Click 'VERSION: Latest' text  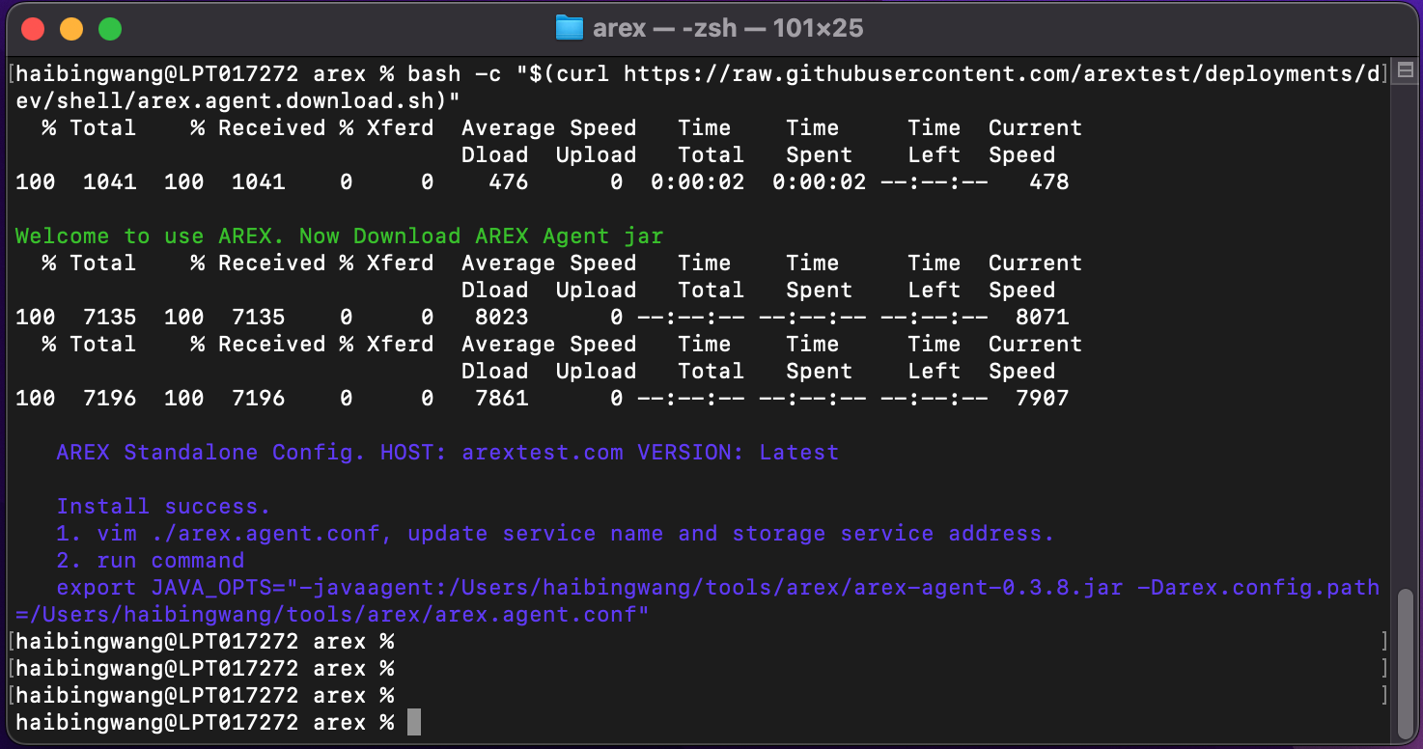739,452
